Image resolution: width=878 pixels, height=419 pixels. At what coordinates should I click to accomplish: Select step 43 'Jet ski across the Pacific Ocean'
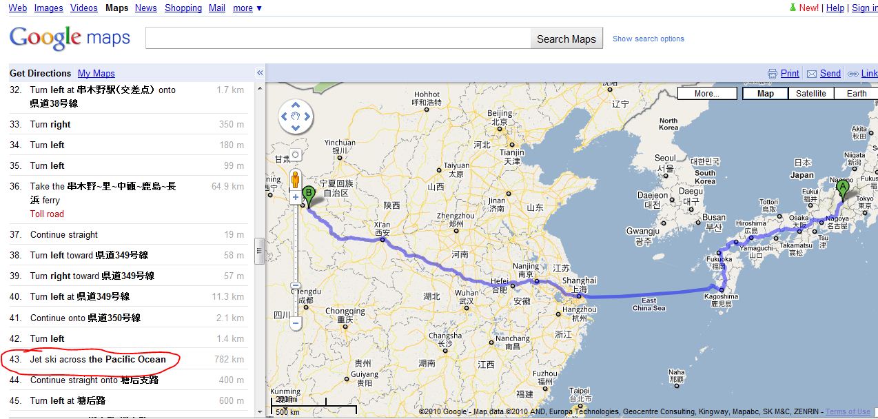pyautogui.click(x=127, y=359)
